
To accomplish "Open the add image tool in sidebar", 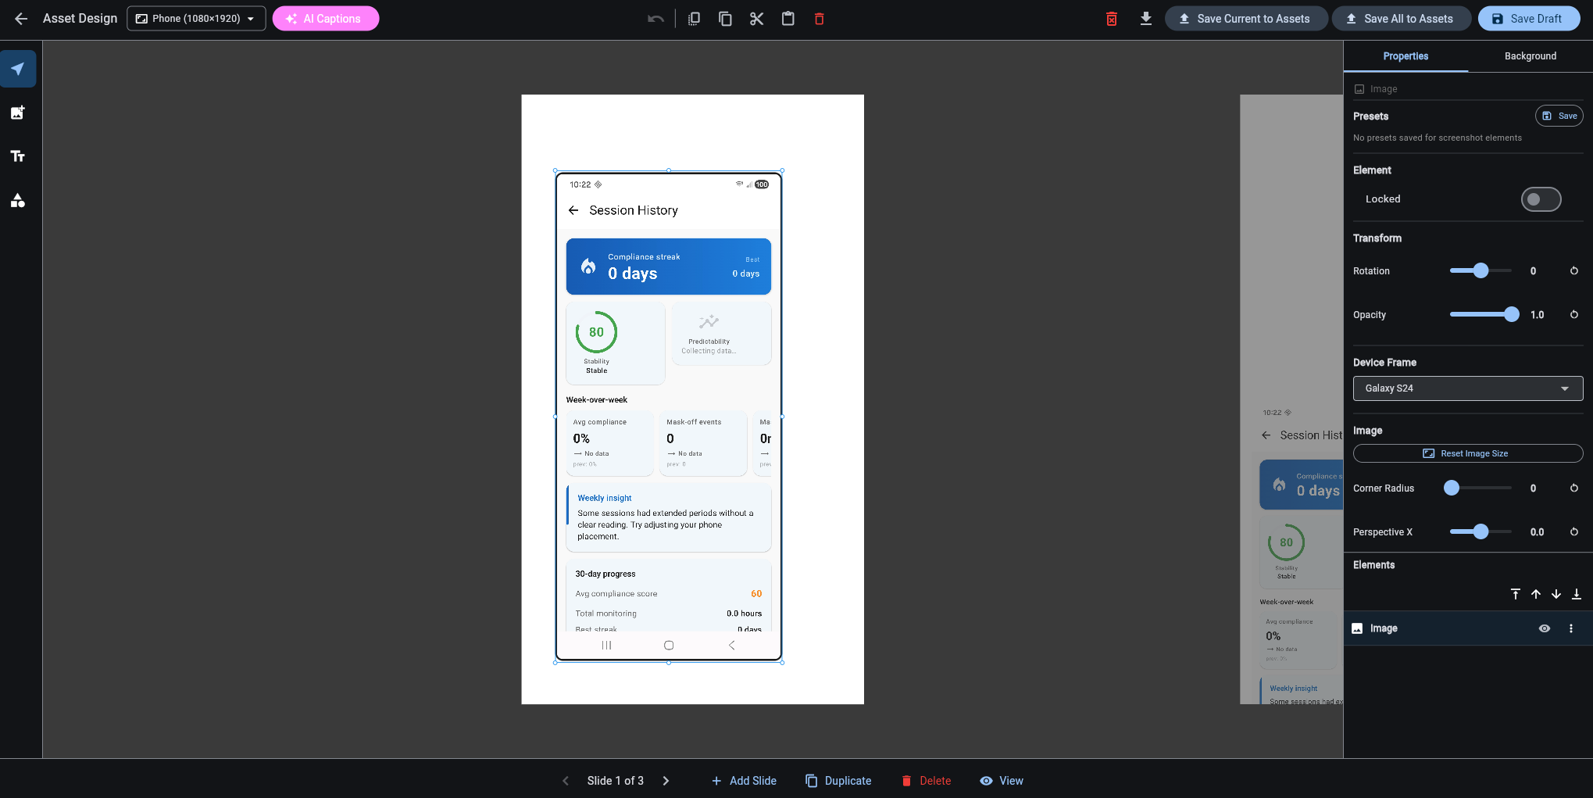I will pos(18,112).
